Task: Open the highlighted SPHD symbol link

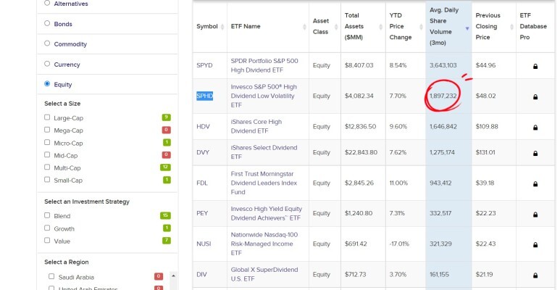Action: point(204,96)
